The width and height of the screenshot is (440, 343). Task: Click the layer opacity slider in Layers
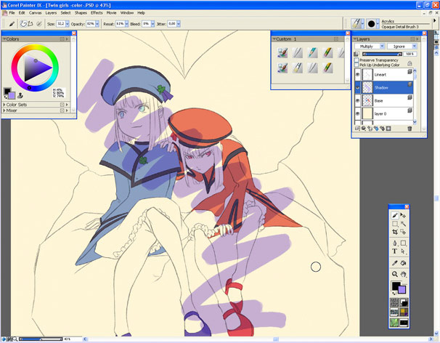tap(382, 54)
